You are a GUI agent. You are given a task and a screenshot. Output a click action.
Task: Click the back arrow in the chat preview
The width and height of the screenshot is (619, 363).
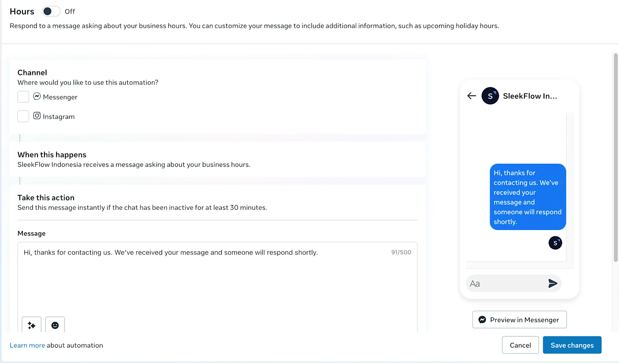[x=471, y=96]
